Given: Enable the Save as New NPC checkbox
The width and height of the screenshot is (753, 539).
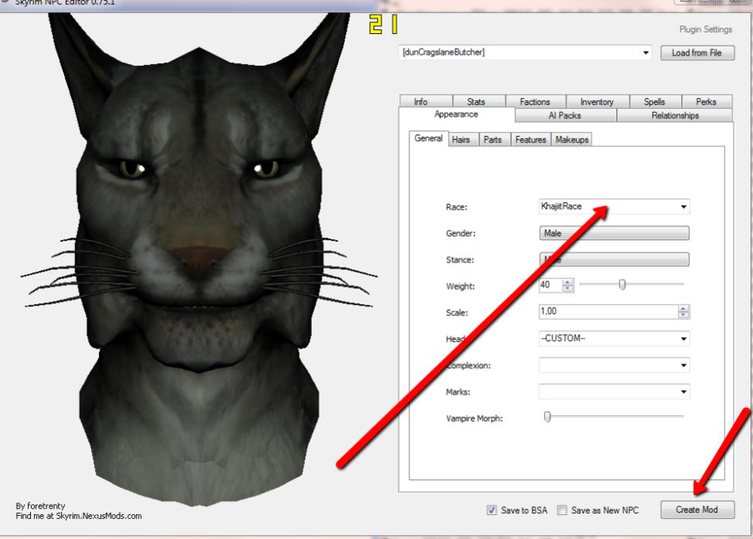Looking at the screenshot, I should click(563, 510).
